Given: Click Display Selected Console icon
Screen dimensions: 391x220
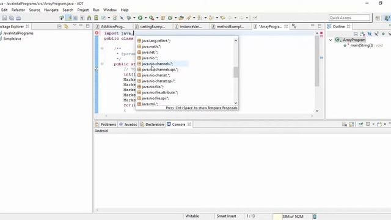Looking at the screenshot, I should point(368,124).
